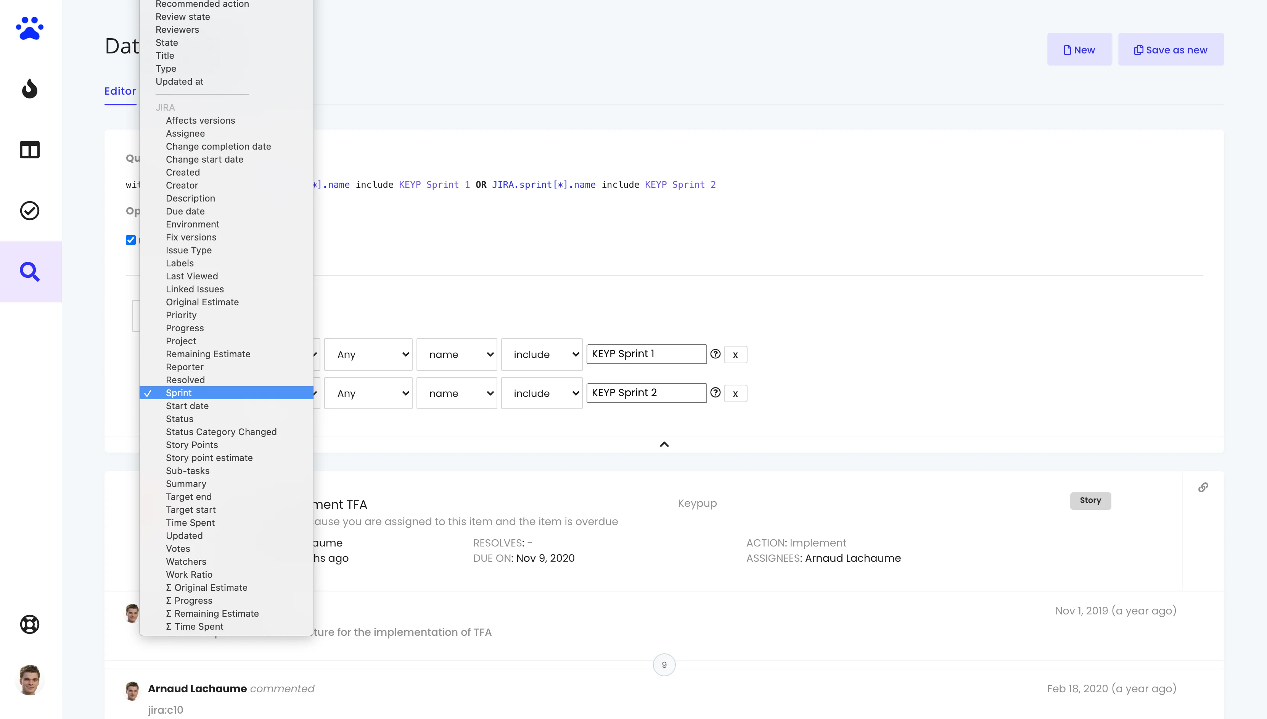Open the include dropdown on the second filter row

click(541, 393)
